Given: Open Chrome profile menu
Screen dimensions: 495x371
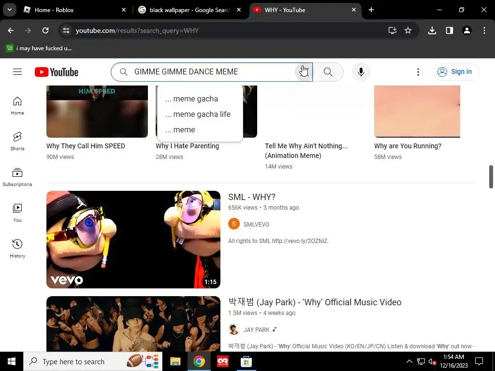Looking at the screenshot, I should [x=467, y=30].
